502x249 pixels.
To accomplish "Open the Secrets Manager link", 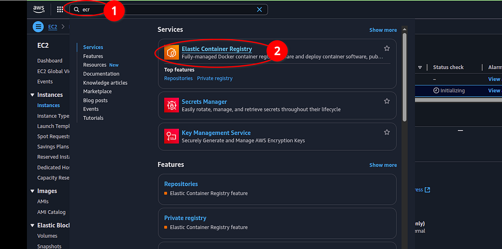I will (x=204, y=102).
